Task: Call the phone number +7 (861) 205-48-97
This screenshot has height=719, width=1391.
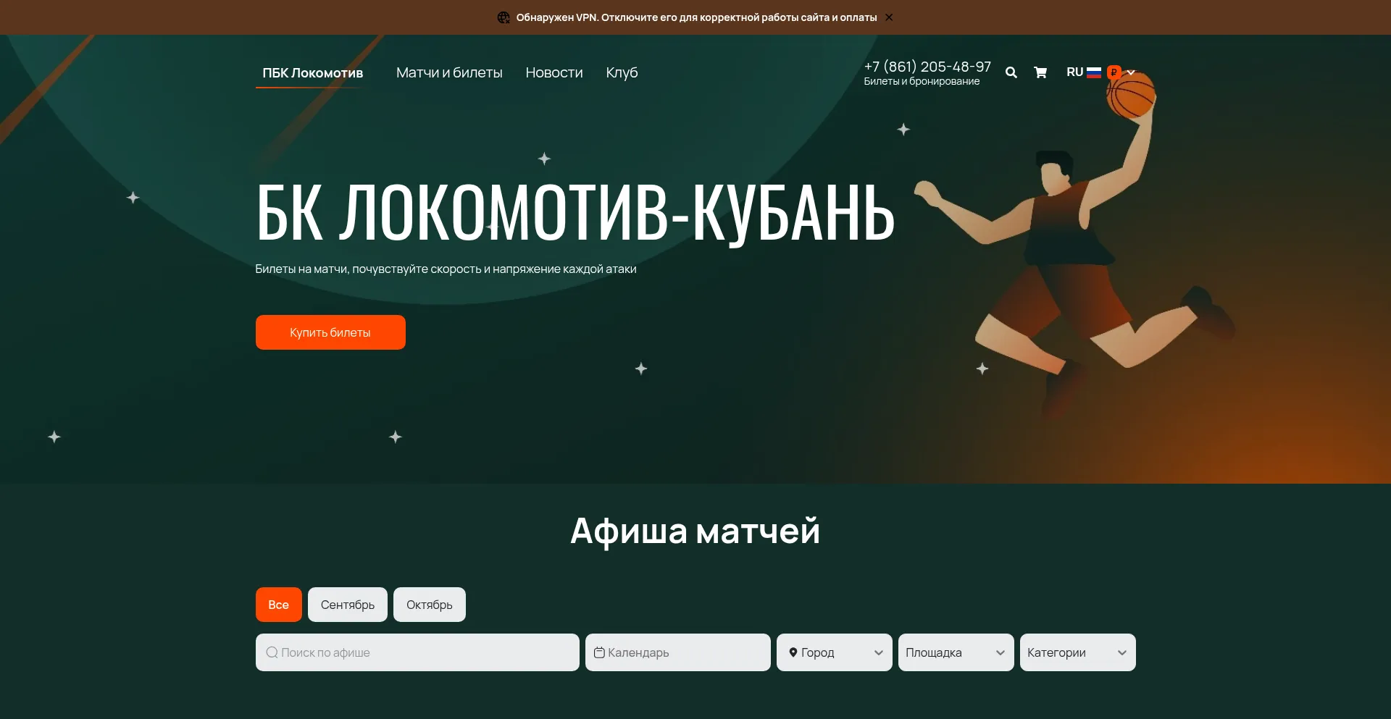Action: pos(927,67)
